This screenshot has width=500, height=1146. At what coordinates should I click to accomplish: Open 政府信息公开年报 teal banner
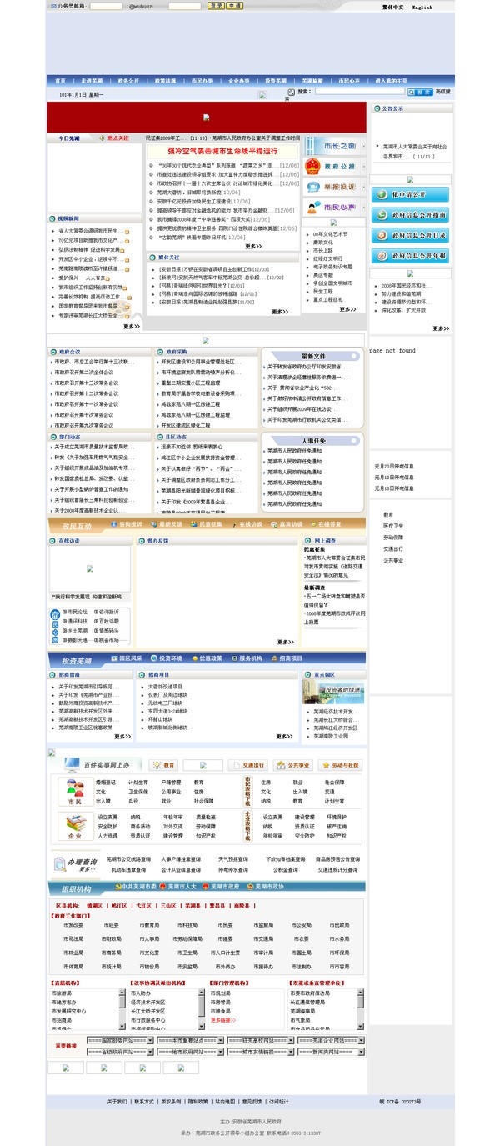410,255
